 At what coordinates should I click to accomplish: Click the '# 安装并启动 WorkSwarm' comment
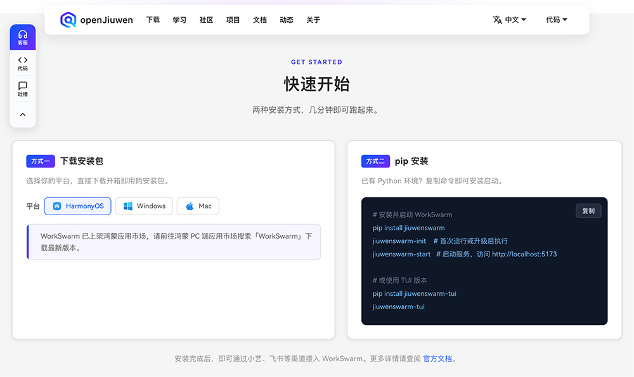coord(413,215)
